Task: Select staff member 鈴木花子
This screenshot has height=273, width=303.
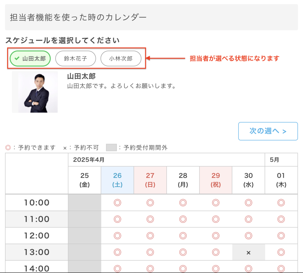Action: [x=75, y=58]
